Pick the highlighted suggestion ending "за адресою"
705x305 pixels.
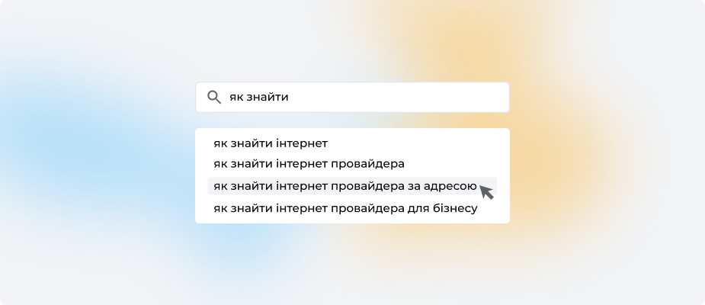[345, 186]
